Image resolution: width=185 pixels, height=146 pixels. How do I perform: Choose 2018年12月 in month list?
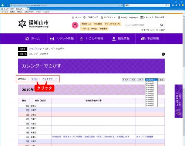pyautogui.click(x=151, y=90)
